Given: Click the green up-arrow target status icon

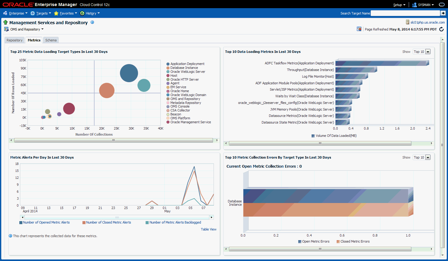Looking at the screenshot, I should [x=5, y=22].
